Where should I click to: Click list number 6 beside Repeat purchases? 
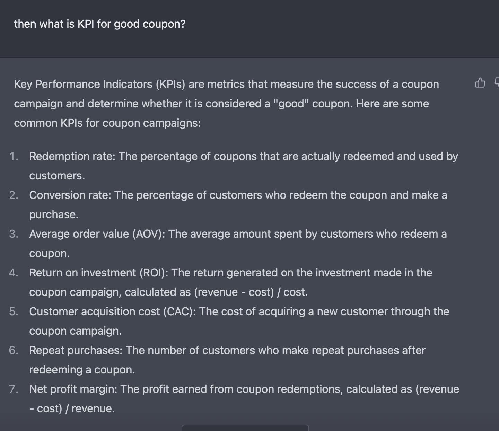click(14, 350)
